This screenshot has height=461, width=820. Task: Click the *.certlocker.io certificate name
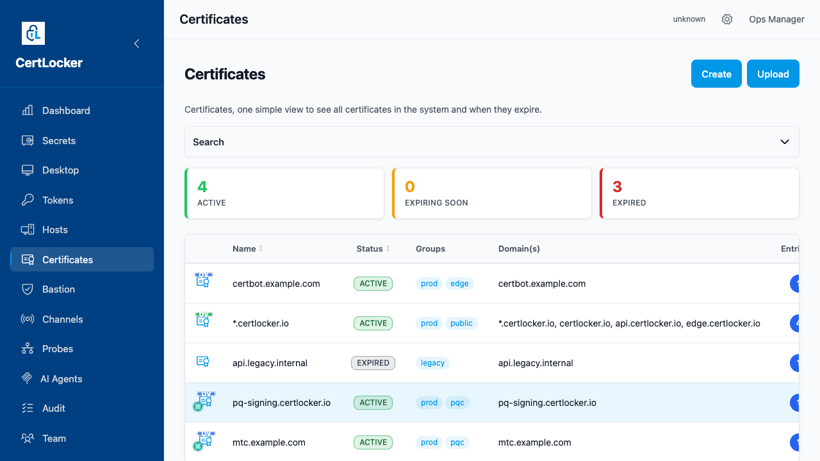point(261,323)
